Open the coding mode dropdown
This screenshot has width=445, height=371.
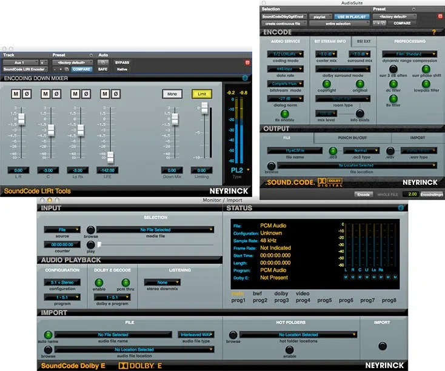coord(285,54)
